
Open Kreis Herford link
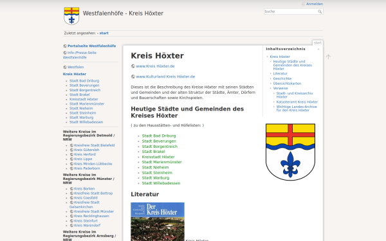[x=85, y=154]
